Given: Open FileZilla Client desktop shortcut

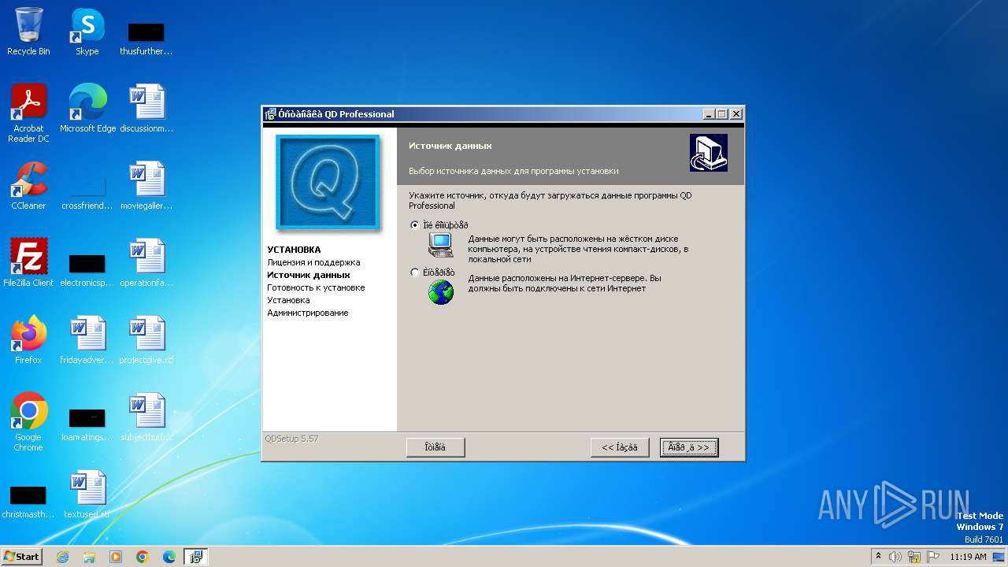Looking at the screenshot, I should [x=28, y=263].
